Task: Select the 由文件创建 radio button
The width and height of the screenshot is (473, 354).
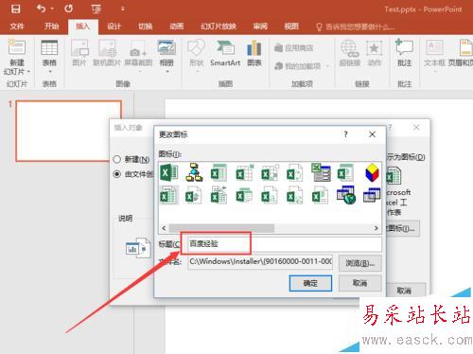Action: [117, 174]
